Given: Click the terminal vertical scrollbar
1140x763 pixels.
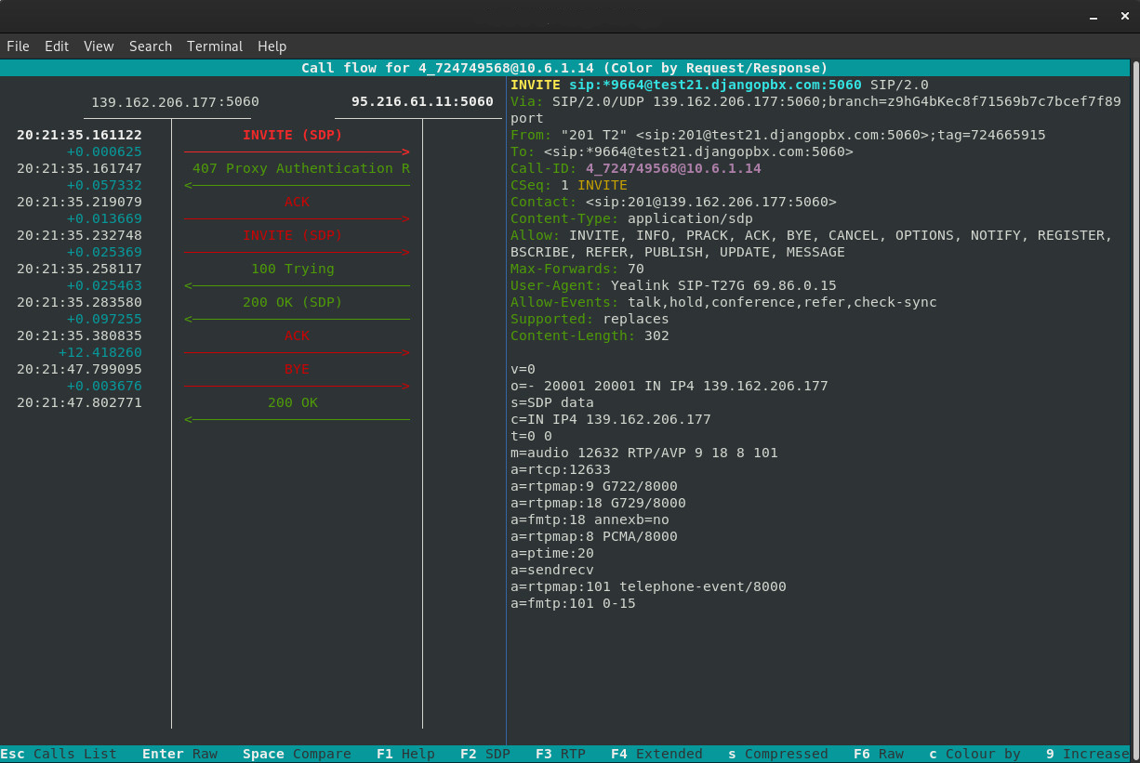Looking at the screenshot, I should 1135,372.
